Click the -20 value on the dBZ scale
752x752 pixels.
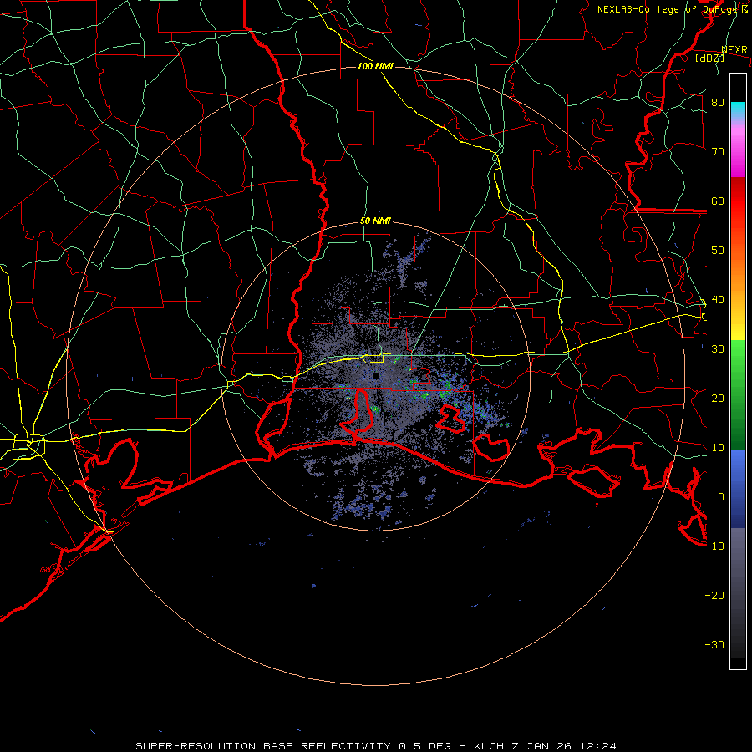click(714, 596)
